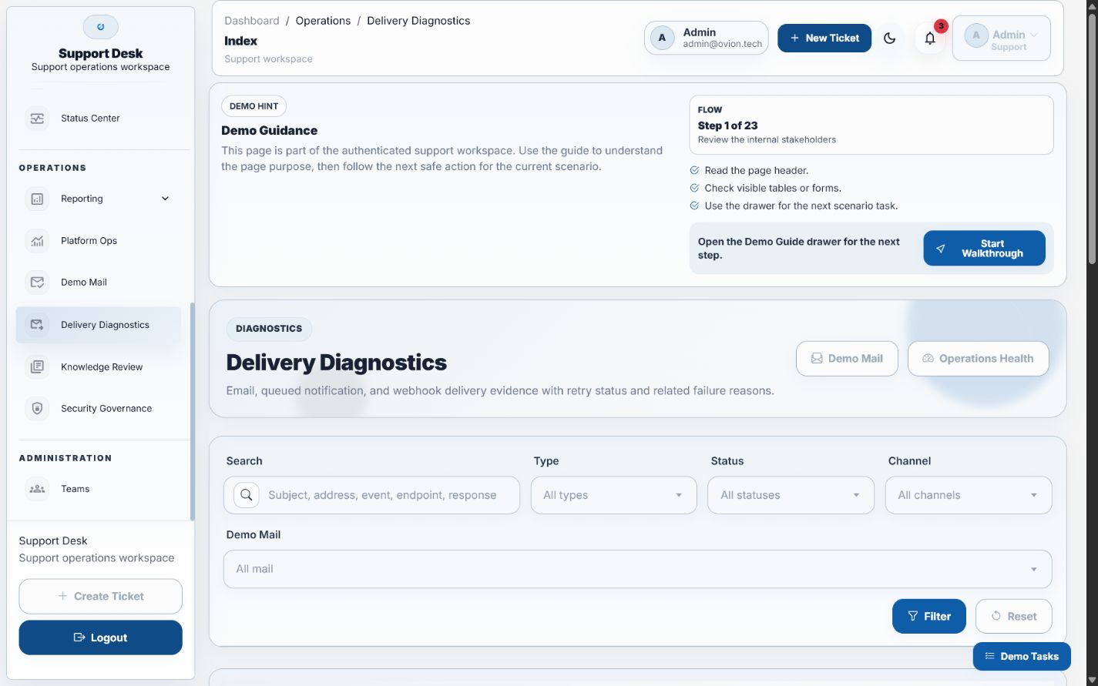Open the All types dropdown

[614, 495]
